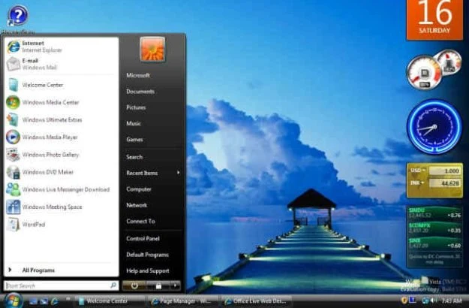Expand the All Programs list
This screenshot has height=308, width=469.
point(38,270)
